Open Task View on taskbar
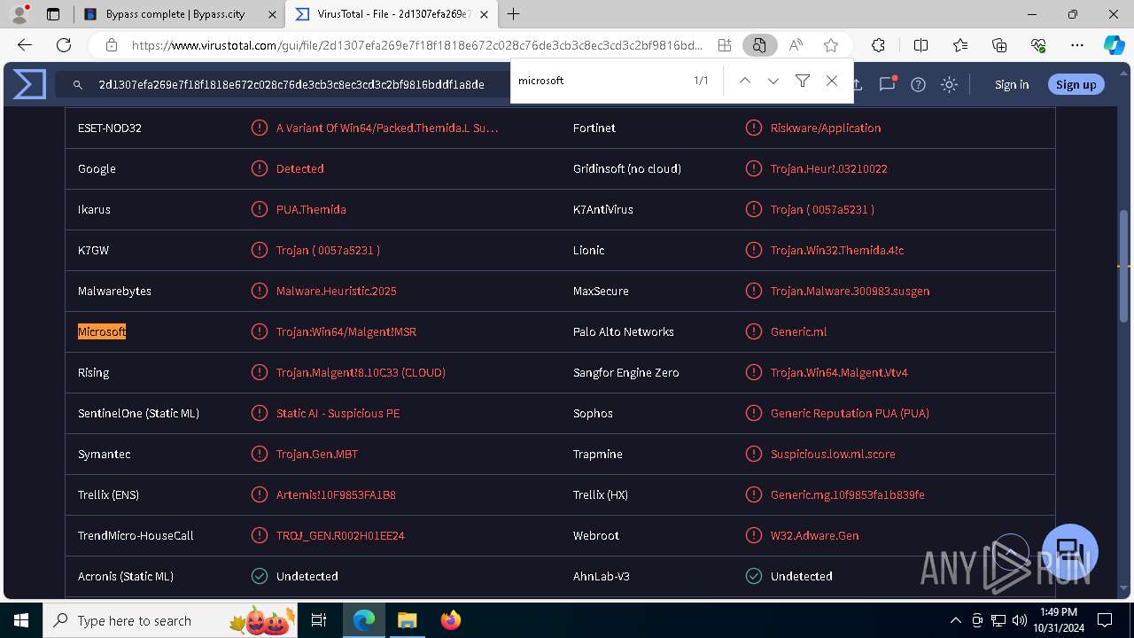Image resolution: width=1134 pixels, height=638 pixels. pos(319,620)
